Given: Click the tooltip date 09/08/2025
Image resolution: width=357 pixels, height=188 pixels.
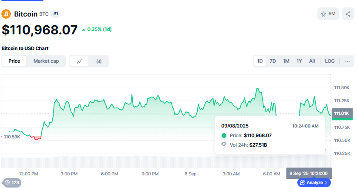Looking at the screenshot, I should point(235,126).
